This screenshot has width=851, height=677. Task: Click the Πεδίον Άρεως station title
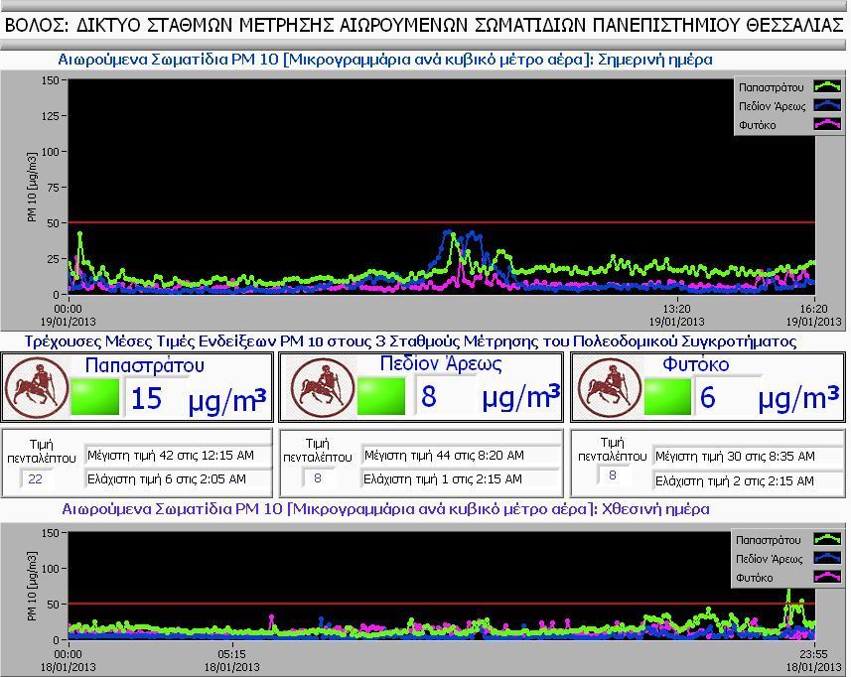pos(441,363)
